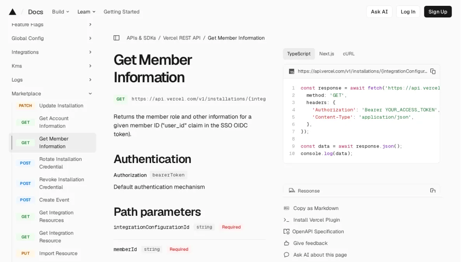Image resolution: width=466 pixels, height=262 pixels.
Task: Open the Build dropdown menu
Action: click(x=61, y=12)
